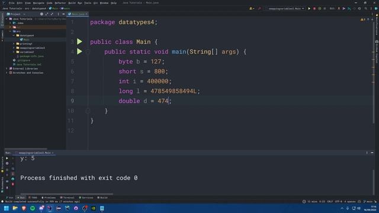Click the Run console horizontal scrollbar
Screen dimensions: 379x213
(x=67, y=193)
